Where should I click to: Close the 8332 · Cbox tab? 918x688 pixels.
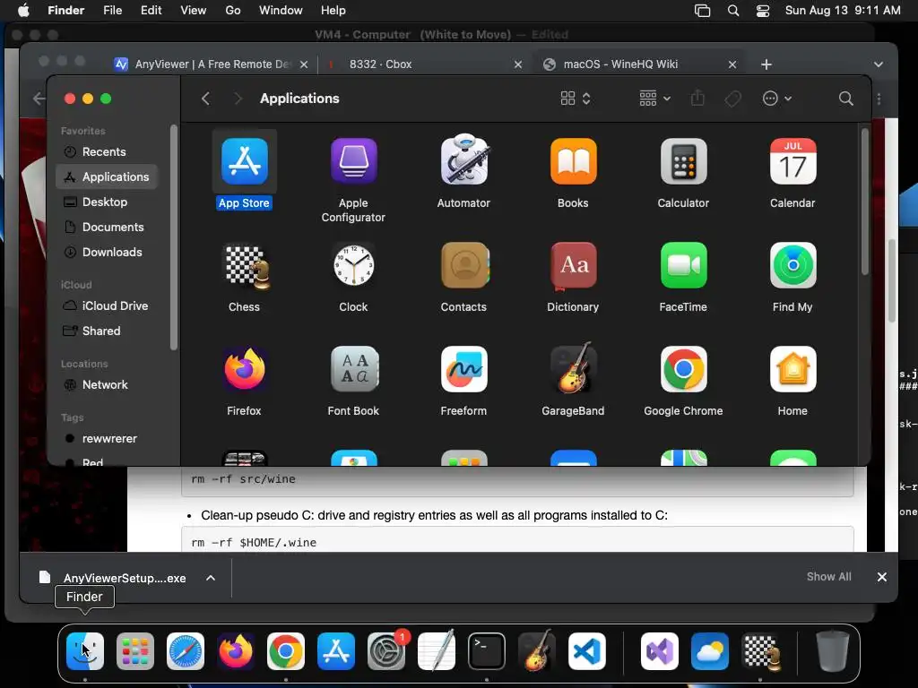click(x=517, y=64)
